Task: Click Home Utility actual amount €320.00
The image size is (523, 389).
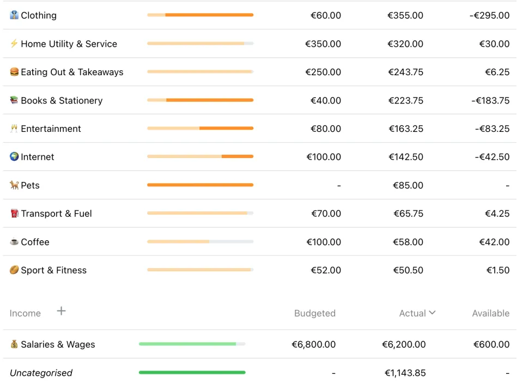Action: (405, 44)
